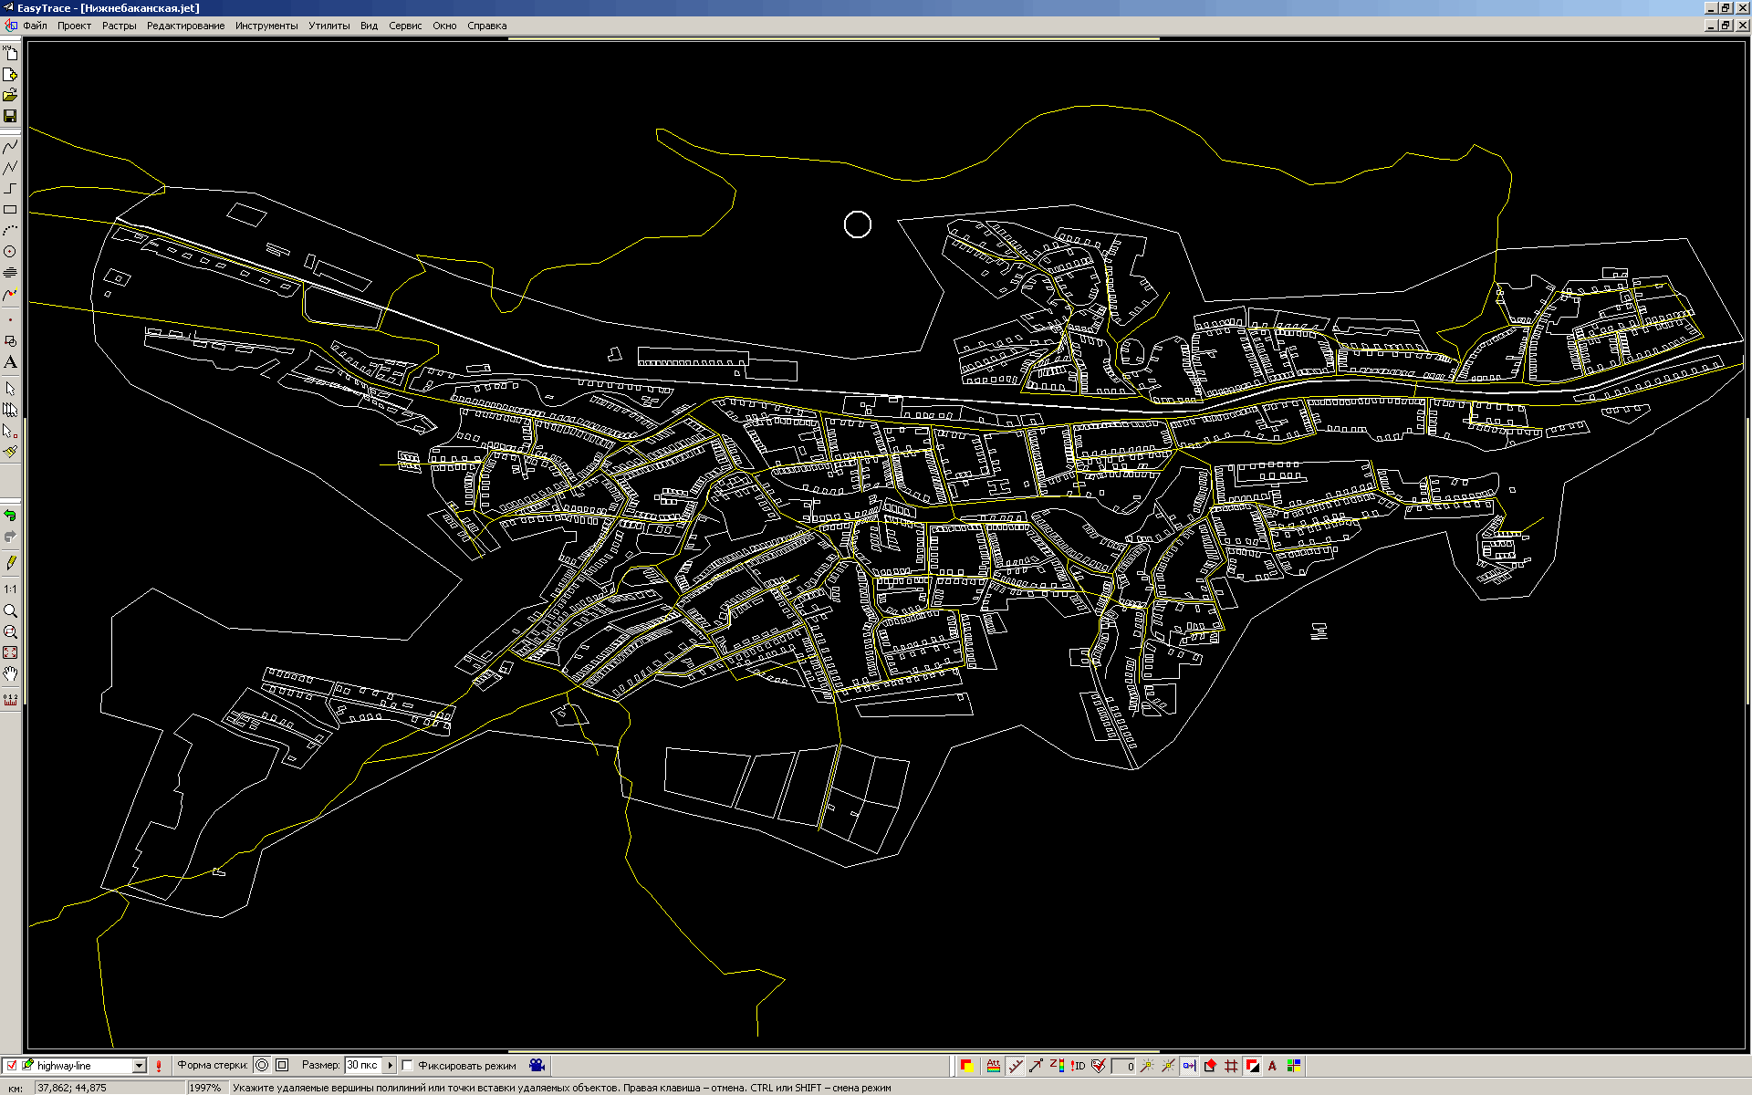Click the 1:1 scale button
This screenshot has width=1752, height=1095.
[x=10, y=589]
